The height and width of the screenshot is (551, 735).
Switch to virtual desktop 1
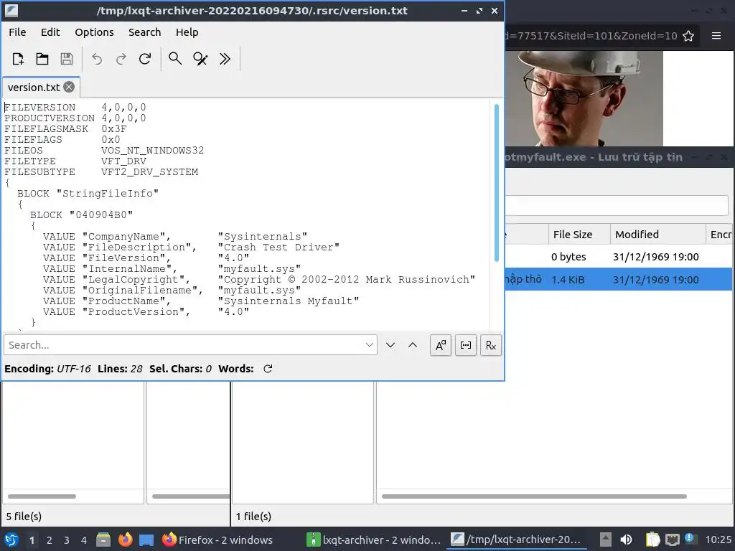pyautogui.click(x=32, y=540)
